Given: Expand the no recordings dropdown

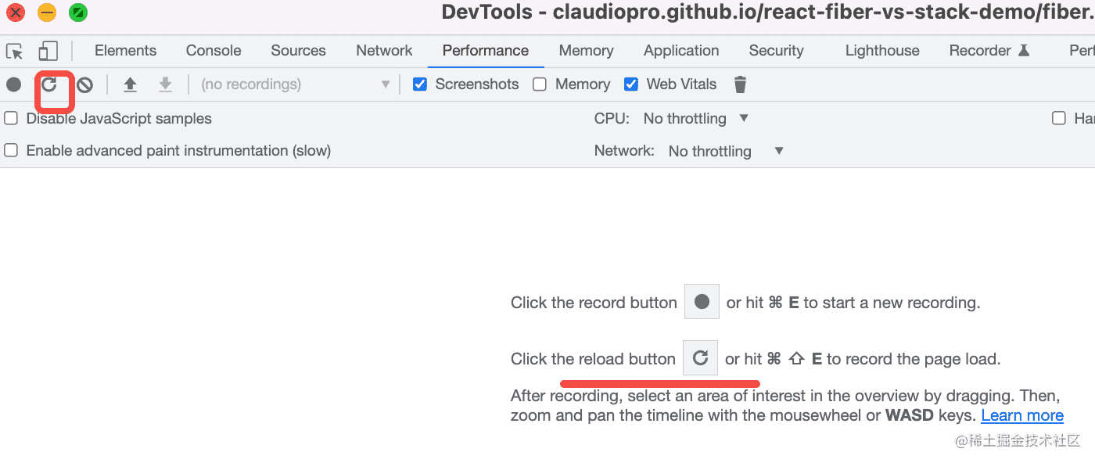Looking at the screenshot, I should pos(295,84).
